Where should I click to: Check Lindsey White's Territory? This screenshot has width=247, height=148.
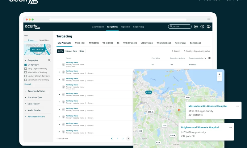(26, 76)
